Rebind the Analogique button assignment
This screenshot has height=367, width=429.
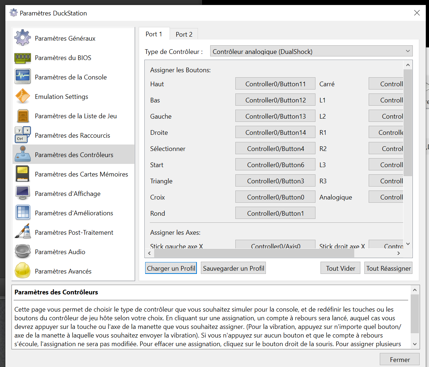coord(386,197)
